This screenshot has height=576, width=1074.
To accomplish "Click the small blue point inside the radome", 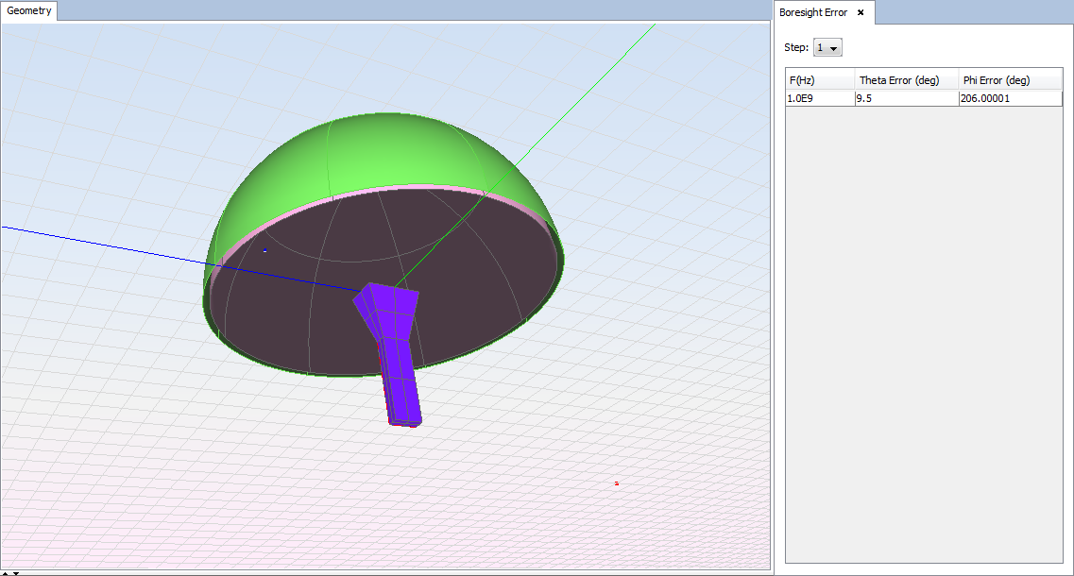I will pos(264,250).
